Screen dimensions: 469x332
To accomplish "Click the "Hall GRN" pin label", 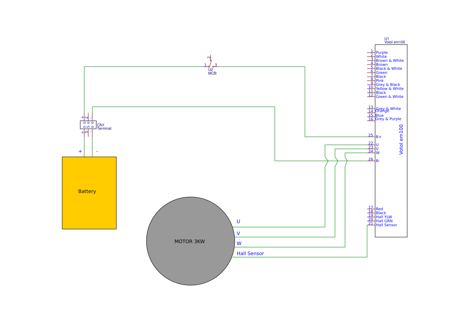I will (x=384, y=221).
